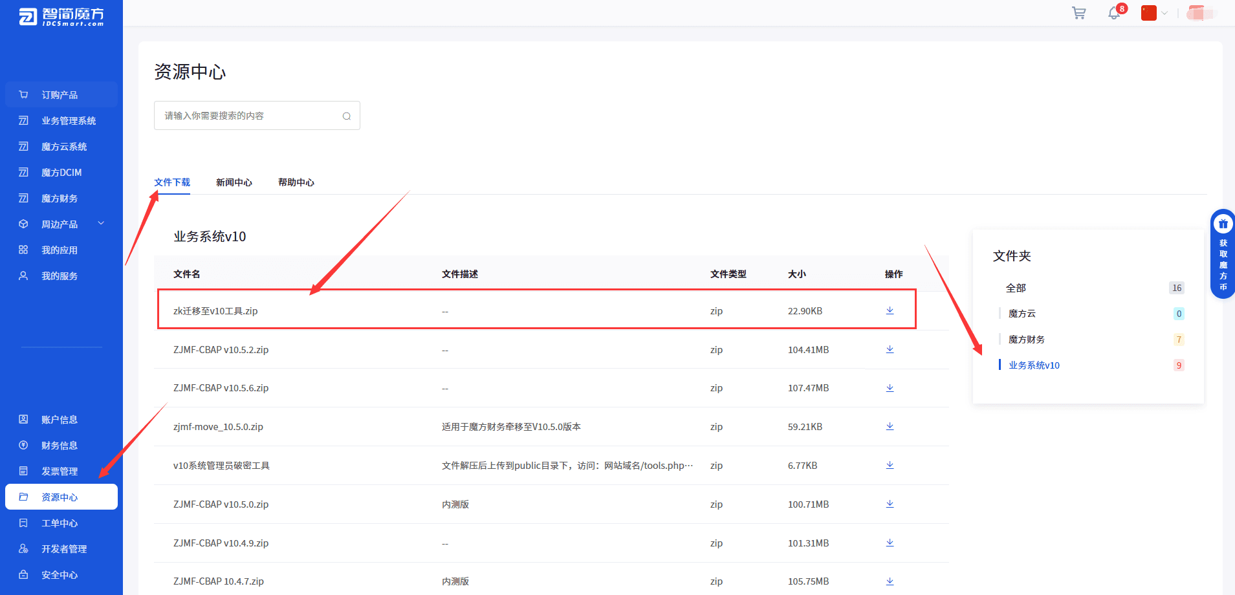The height and width of the screenshot is (595, 1235).
Task: Click the 大小 column header
Action: [797, 274]
